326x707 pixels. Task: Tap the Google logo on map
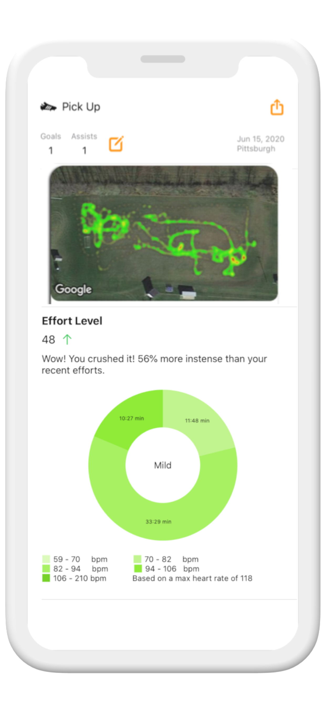73,289
